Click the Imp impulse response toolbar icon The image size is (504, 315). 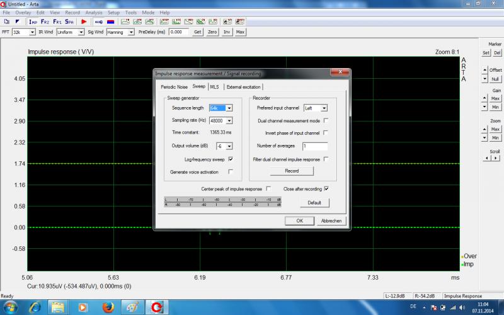[33, 21]
